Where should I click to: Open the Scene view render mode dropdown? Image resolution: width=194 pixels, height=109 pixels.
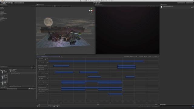click(48, 6)
